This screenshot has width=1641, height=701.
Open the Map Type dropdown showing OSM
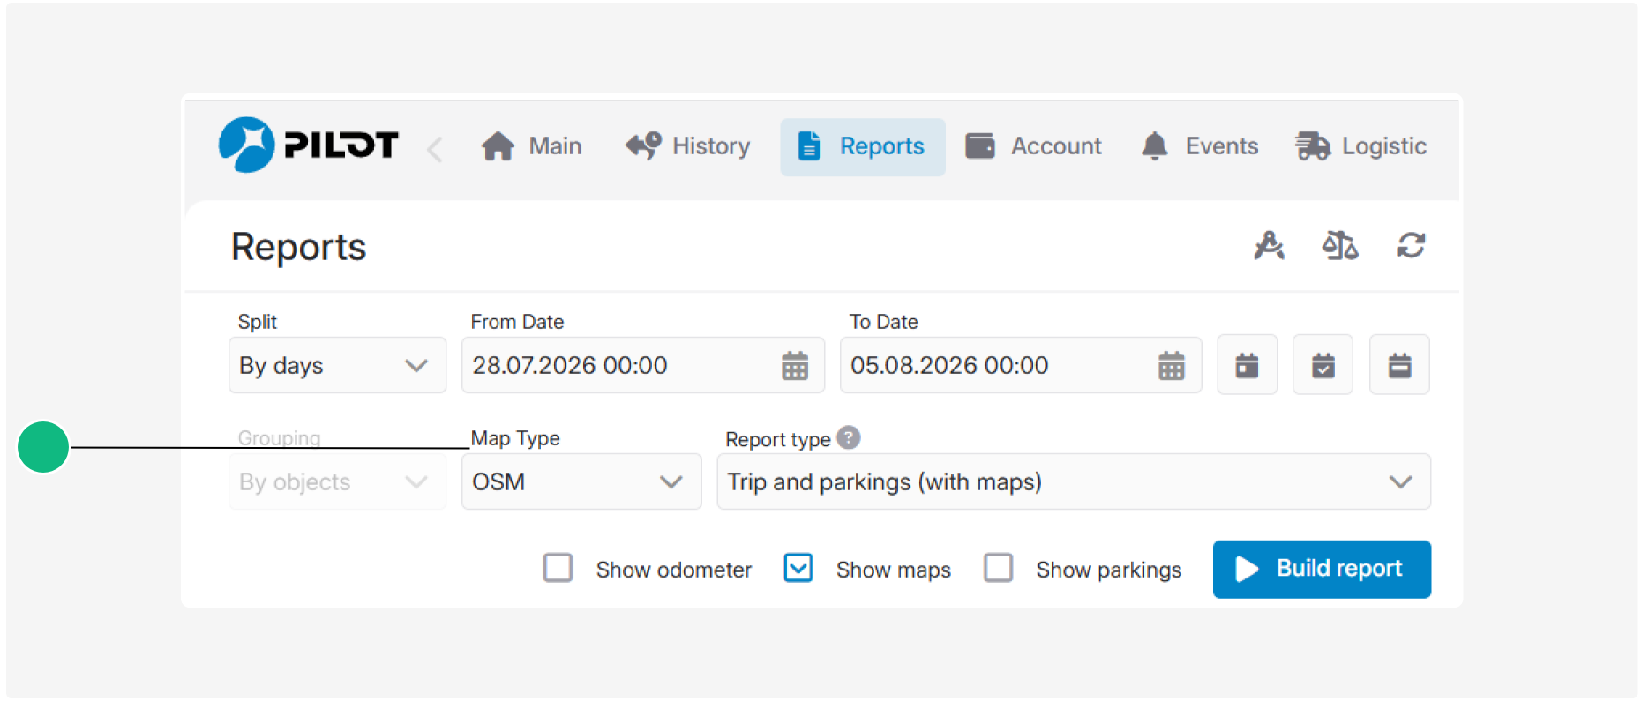pos(581,481)
